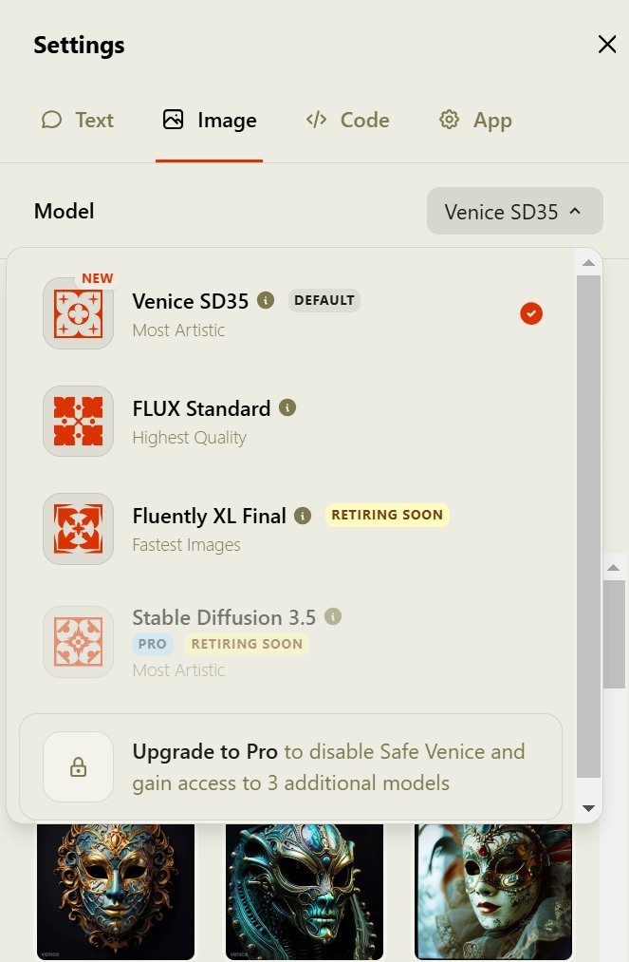Click the Upgrade to Pro link
The width and height of the screenshot is (629, 962).
[x=205, y=752]
